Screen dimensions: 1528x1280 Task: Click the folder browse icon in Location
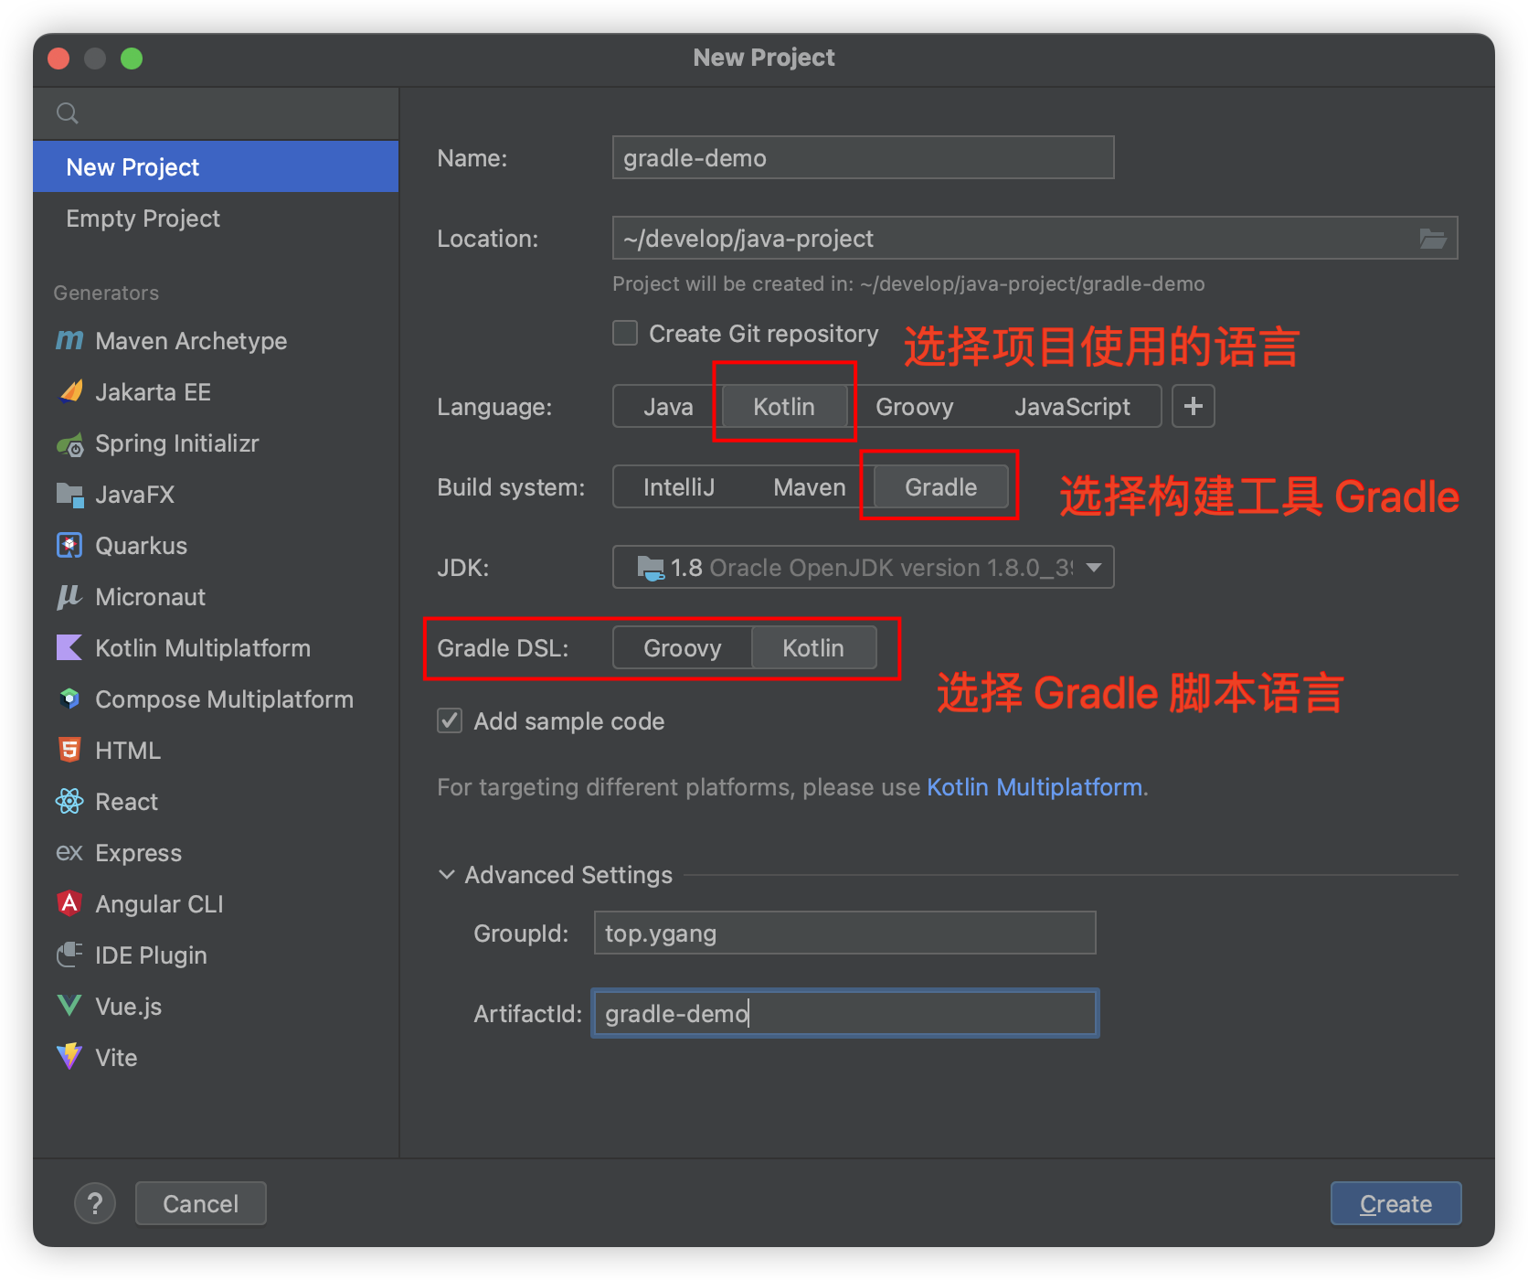point(1432,239)
